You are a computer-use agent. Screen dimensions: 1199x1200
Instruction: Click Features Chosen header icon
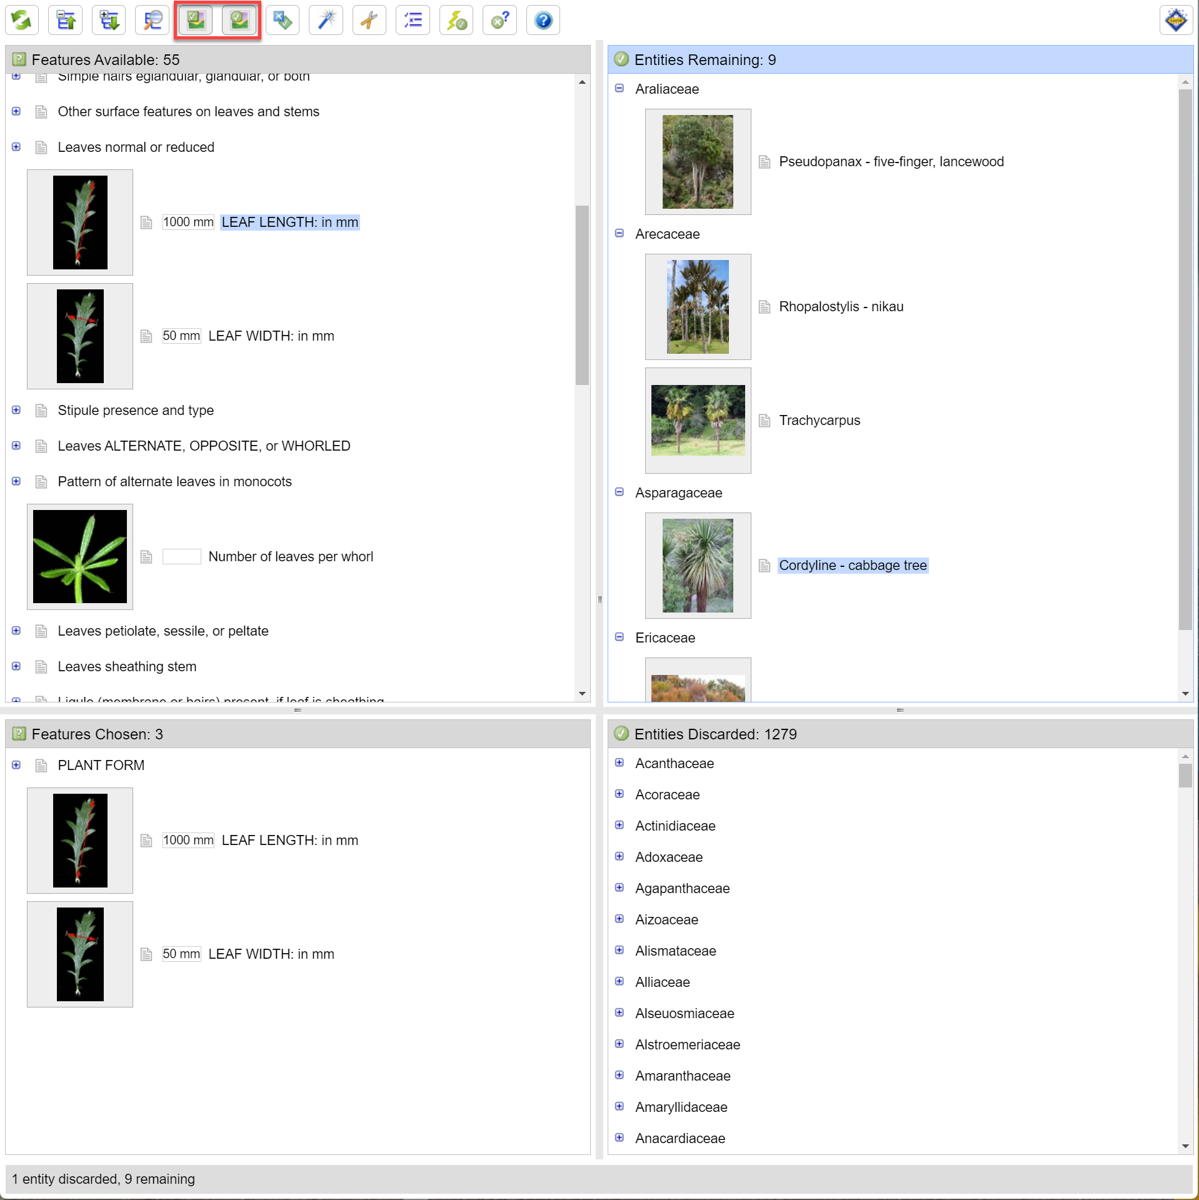19,734
